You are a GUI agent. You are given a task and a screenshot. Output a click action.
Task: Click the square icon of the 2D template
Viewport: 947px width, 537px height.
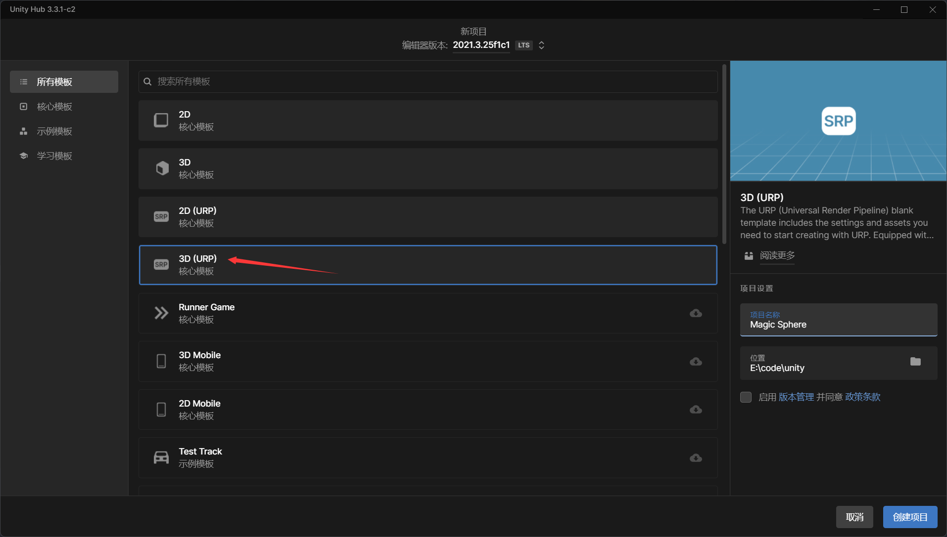(x=161, y=121)
